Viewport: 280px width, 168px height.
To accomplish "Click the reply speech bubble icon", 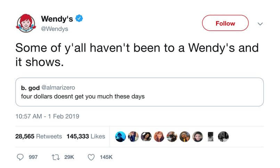I will 20,157.
